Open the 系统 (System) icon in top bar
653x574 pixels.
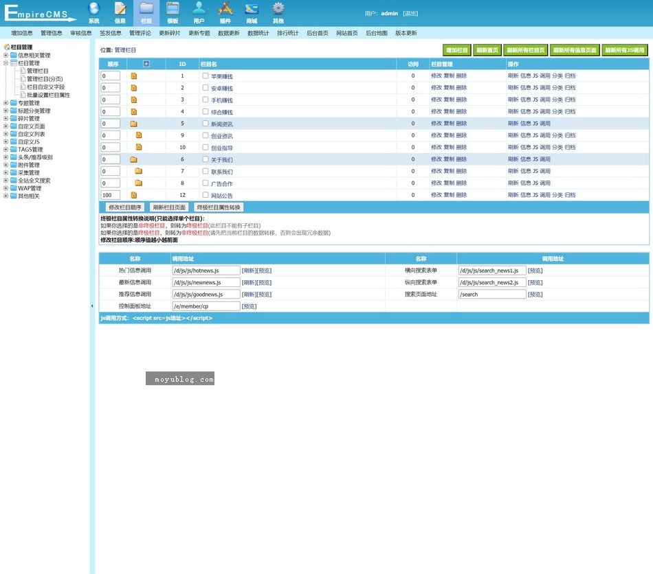click(x=93, y=10)
